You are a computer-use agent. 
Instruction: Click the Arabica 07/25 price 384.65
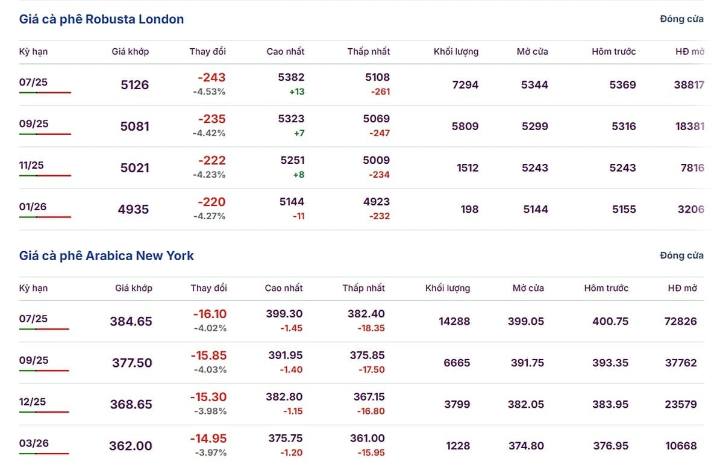pyautogui.click(x=131, y=322)
